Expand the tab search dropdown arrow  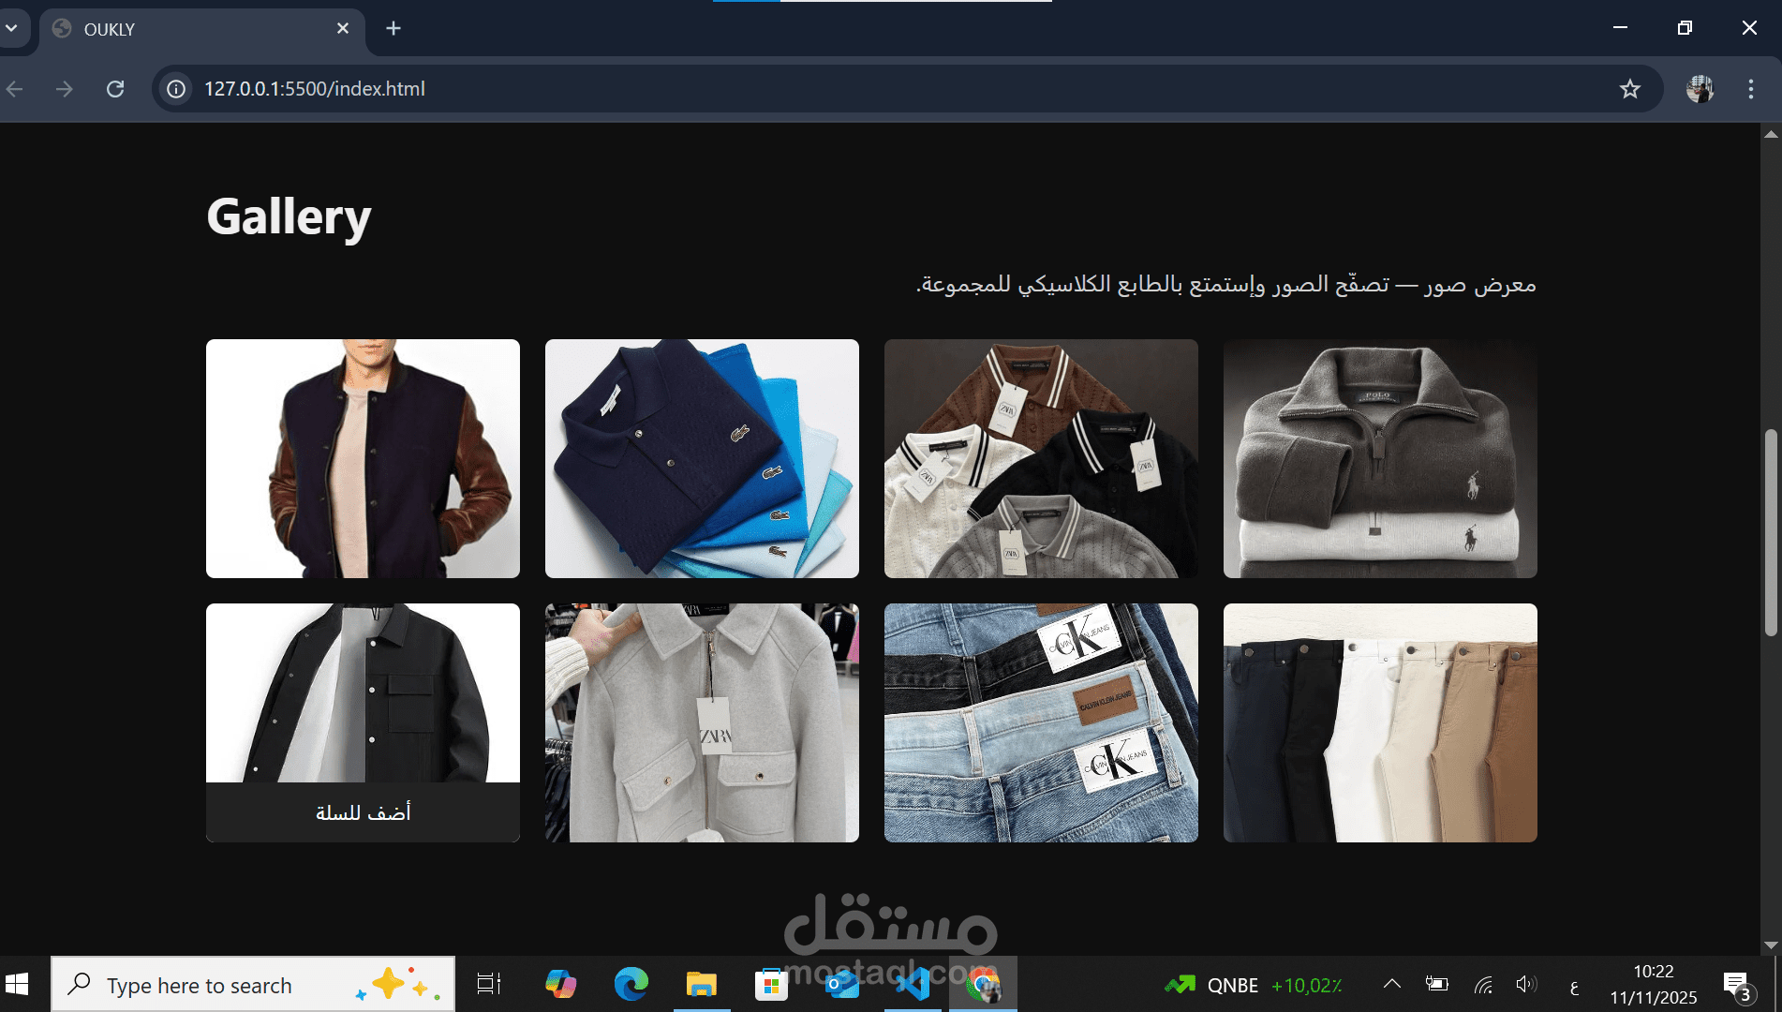tap(11, 28)
